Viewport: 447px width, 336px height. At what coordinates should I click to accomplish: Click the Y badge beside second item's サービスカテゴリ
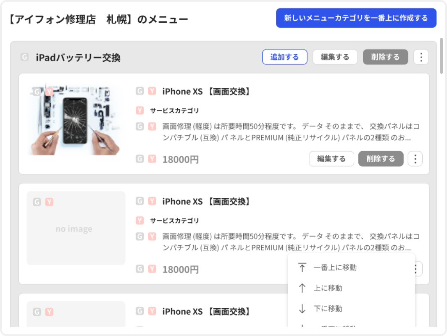click(139, 220)
